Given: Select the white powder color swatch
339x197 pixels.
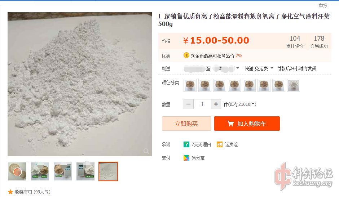Looking at the screenshot, I should tap(294, 85).
